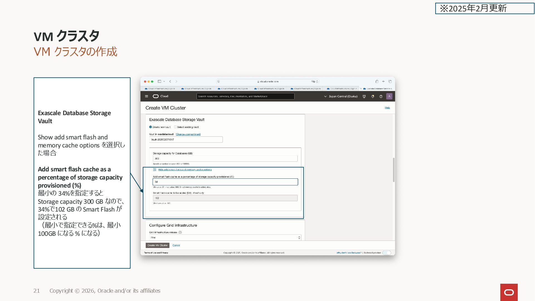This screenshot has height=301, width=535.
Task: Select the Create new vault radio button
Action: (x=150, y=127)
